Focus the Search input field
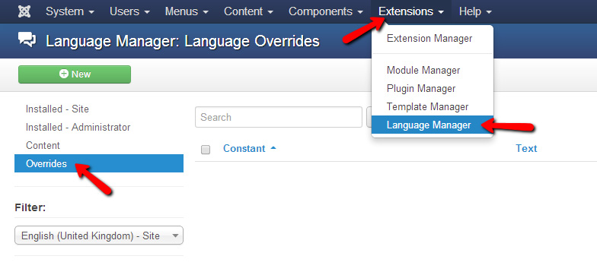 coord(279,117)
